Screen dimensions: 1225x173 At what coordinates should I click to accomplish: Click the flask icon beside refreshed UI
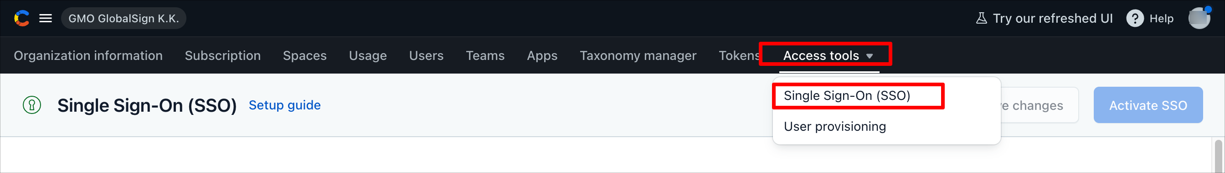[981, 19]
